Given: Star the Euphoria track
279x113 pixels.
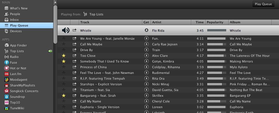Looking at the screenshot, I should (x=64, y=107).
